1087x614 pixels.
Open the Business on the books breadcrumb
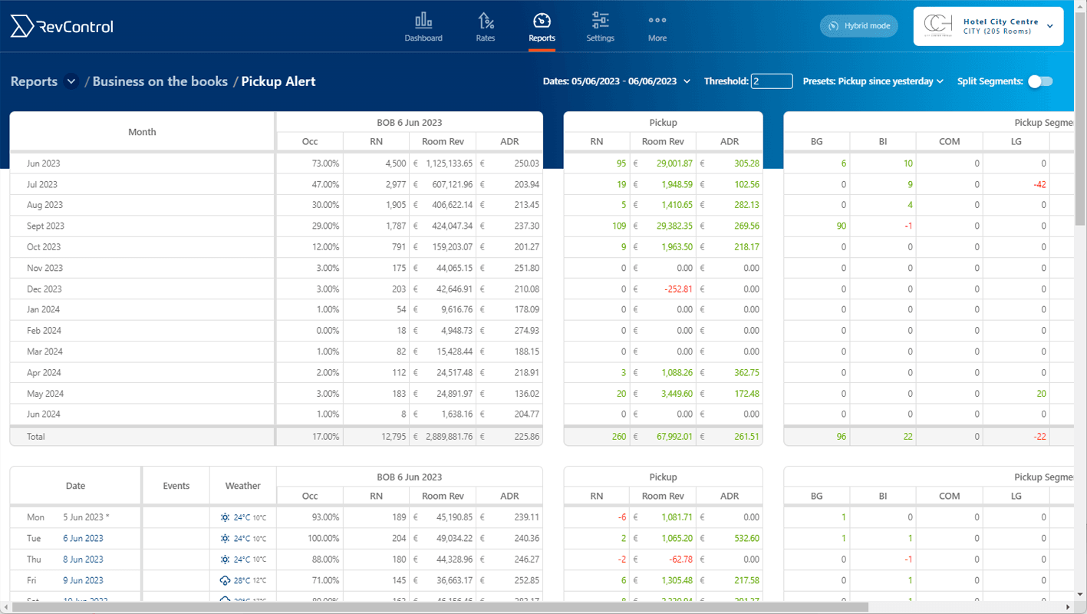[x=159, y=81]
